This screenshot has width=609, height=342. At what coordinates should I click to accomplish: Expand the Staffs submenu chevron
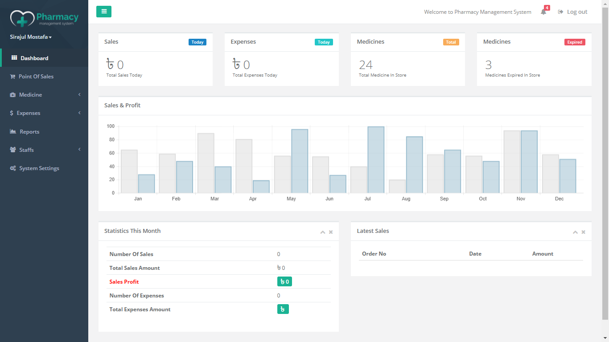click(79, 150)
